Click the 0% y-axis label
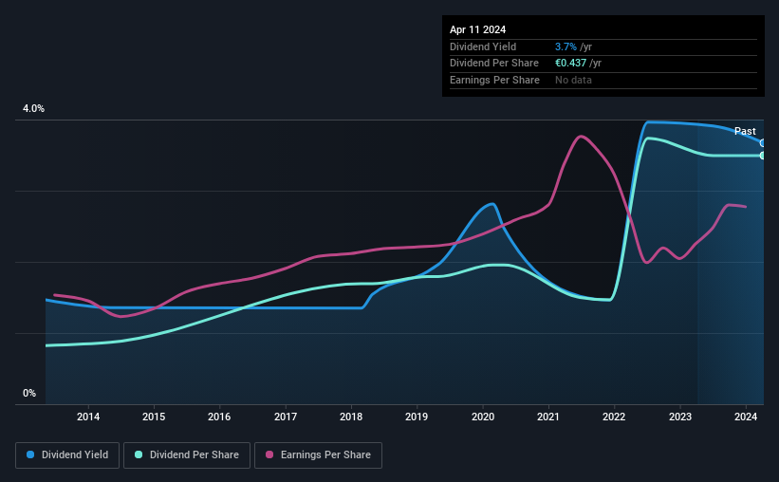The height and width of the screenshot is (482, 779). (x=29, y=393)
